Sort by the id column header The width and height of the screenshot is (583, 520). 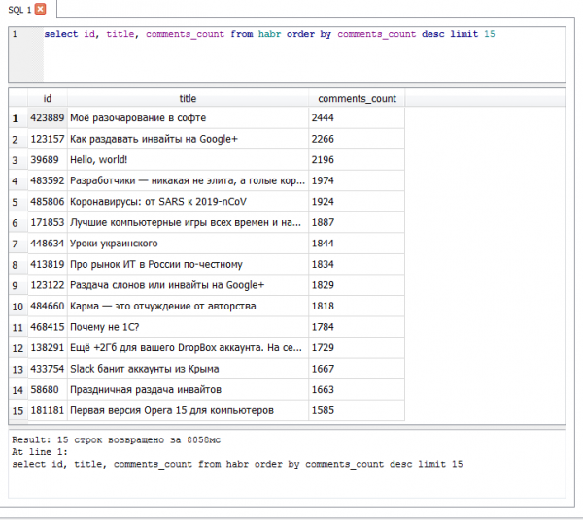[x=47, y=98]
